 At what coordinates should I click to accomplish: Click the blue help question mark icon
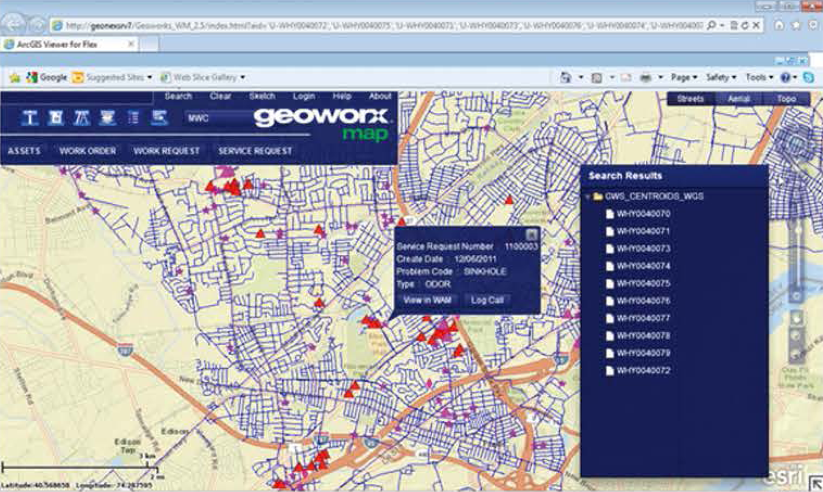click(786, 77)
